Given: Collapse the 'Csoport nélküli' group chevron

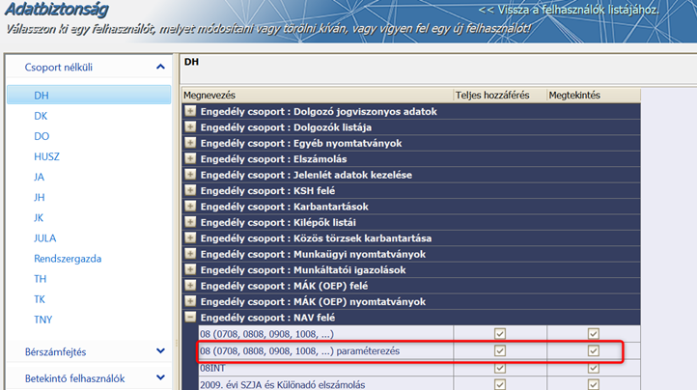Looking at the screenshot, I should point(160,68).
